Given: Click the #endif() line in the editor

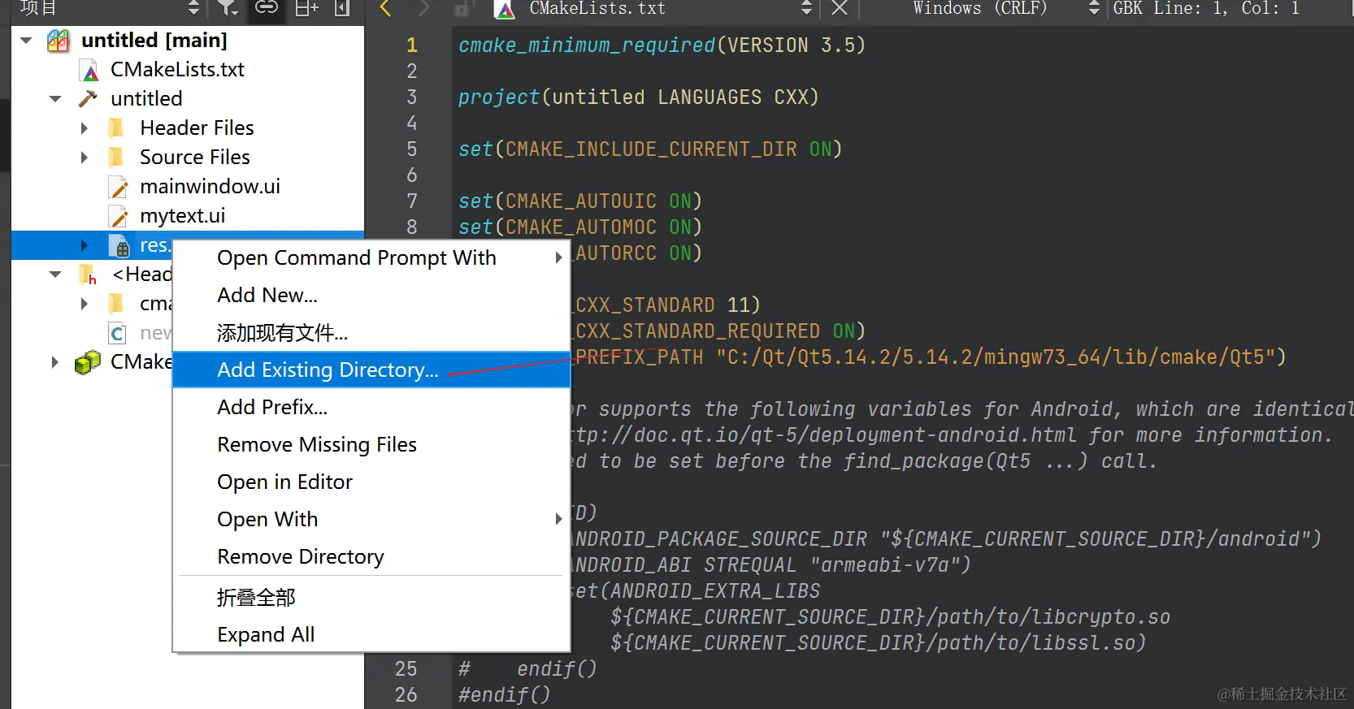Looking at the screenshot, I should click(504, 694).
